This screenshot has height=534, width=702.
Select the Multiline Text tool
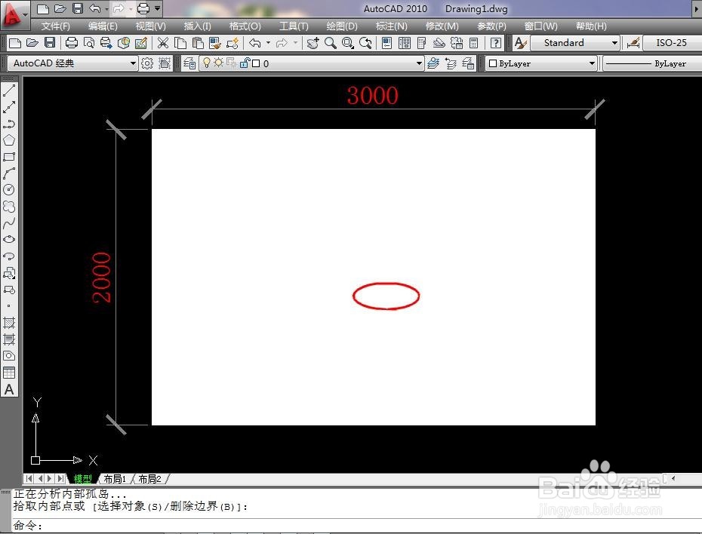coord(9,389)
